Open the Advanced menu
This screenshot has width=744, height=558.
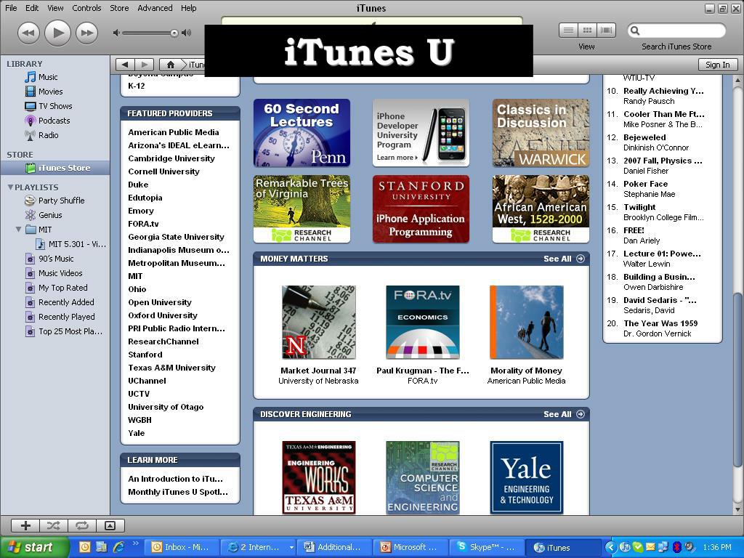coord(155,7)
